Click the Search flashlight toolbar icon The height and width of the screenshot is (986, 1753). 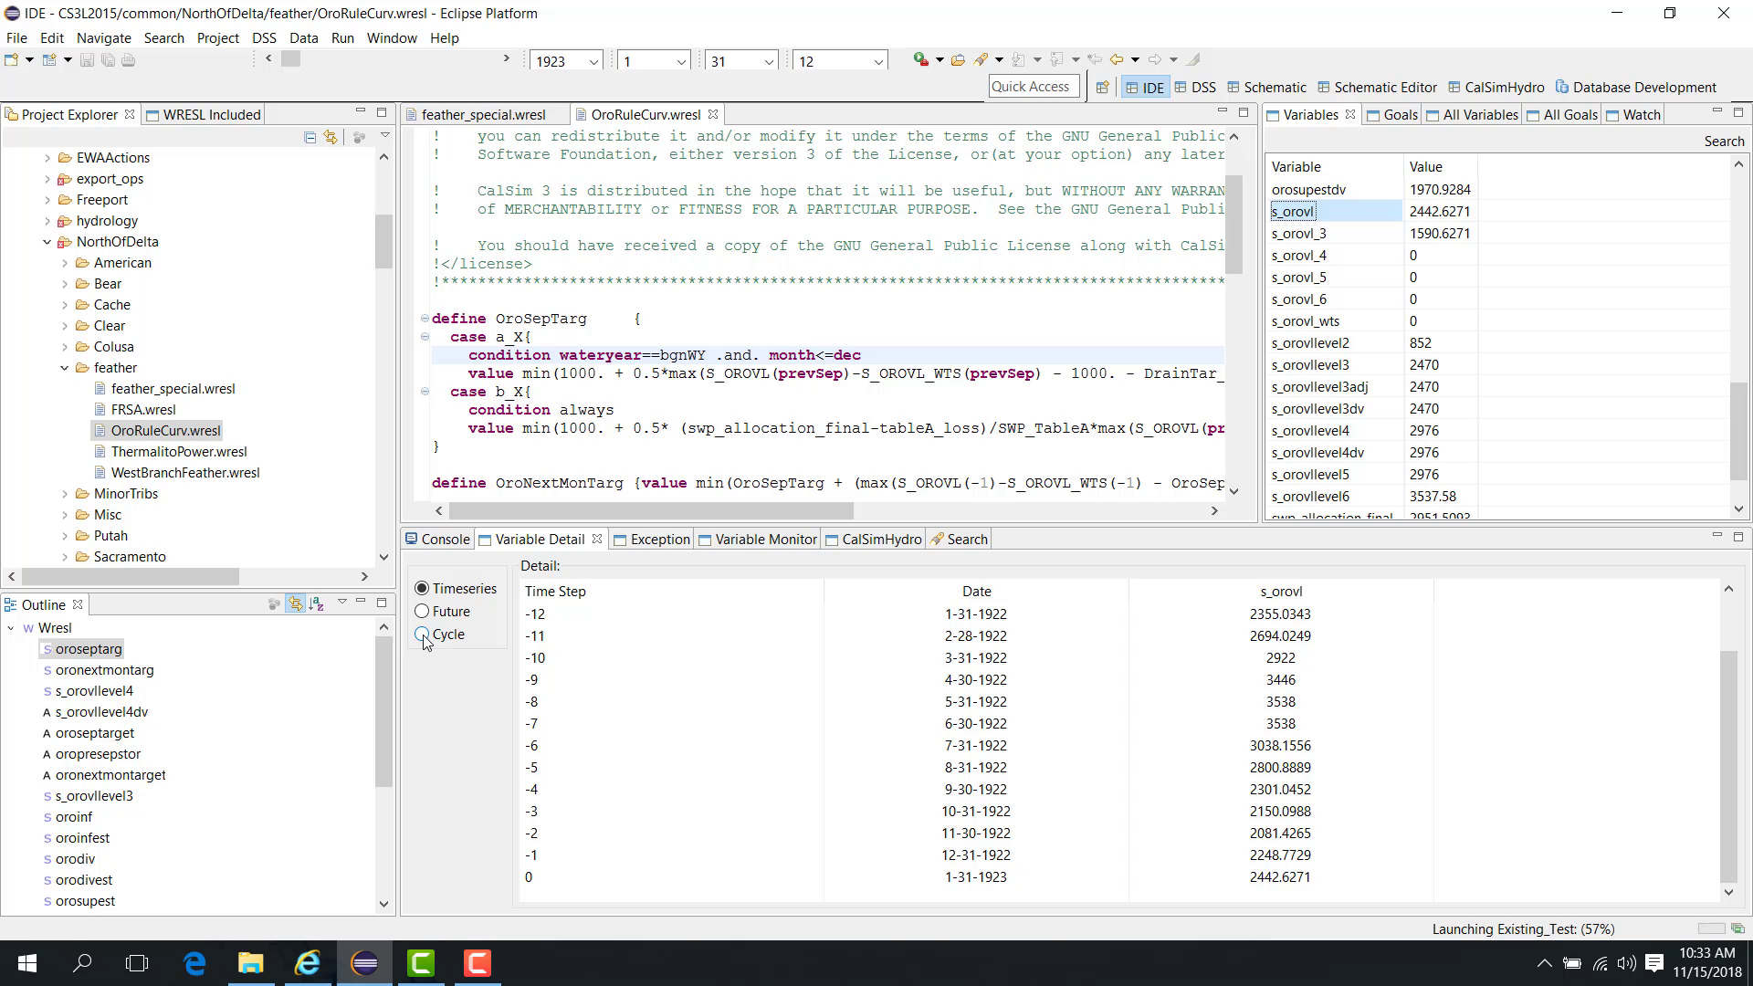[x=981, y=60]
